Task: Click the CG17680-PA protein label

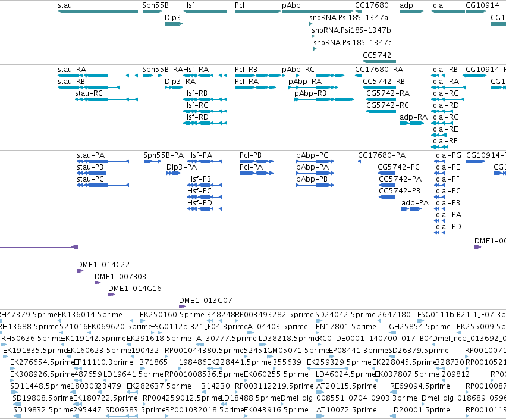Action: click(x=382, y=155)
